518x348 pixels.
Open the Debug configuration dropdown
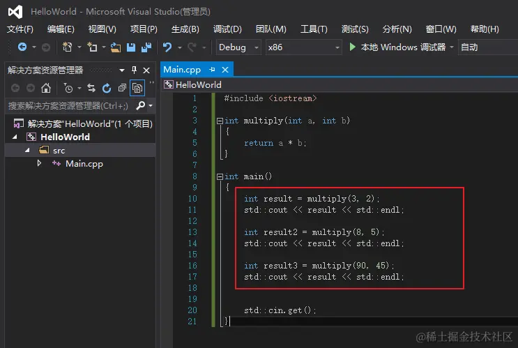point(238,47)
